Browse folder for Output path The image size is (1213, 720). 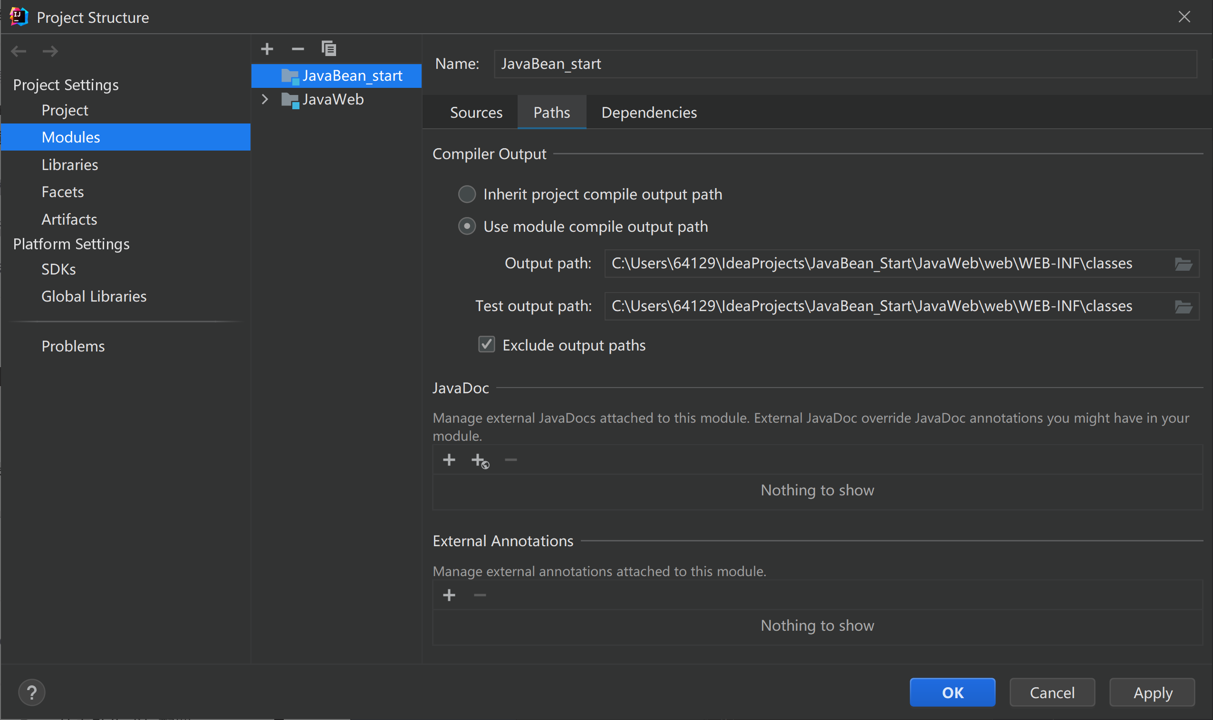point(1183,264)
